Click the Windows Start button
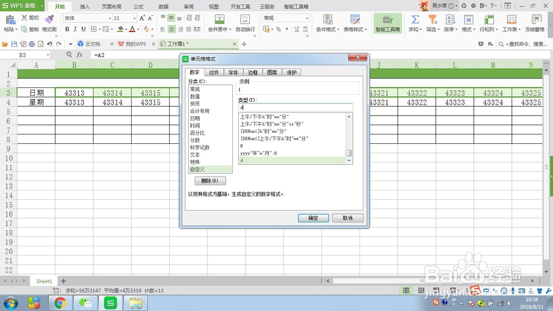This screenshot has width=553, height=311. (x=11, y=303)
